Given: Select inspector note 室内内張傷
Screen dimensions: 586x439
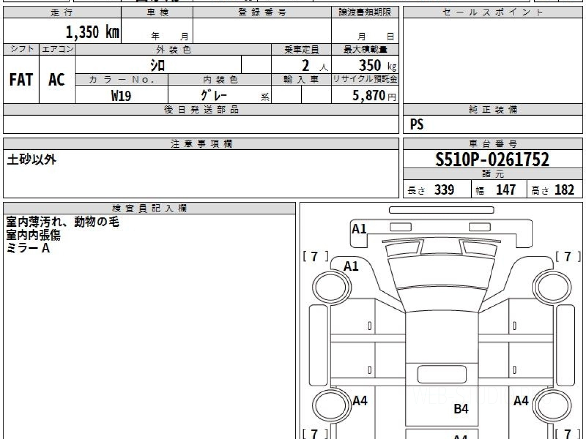Looking at the screenshot, I should [x=33, y=235].
